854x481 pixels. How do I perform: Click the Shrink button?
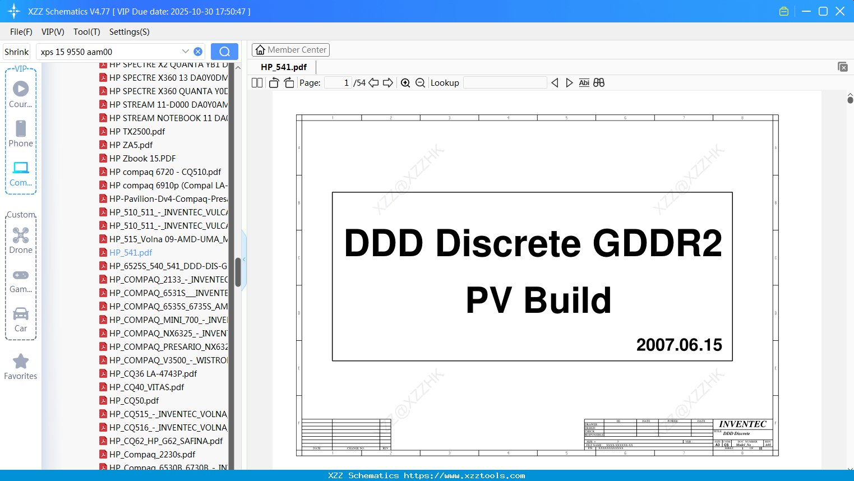point(17,52)
